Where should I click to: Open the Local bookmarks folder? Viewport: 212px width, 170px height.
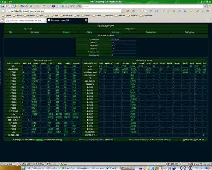click(x=55, y=16)
